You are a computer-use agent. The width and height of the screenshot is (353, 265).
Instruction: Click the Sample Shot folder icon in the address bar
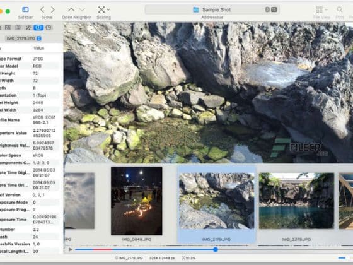[196, 9]
